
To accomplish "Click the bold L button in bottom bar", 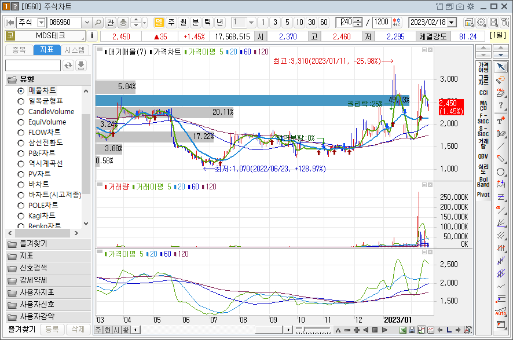I will (449, 330).
